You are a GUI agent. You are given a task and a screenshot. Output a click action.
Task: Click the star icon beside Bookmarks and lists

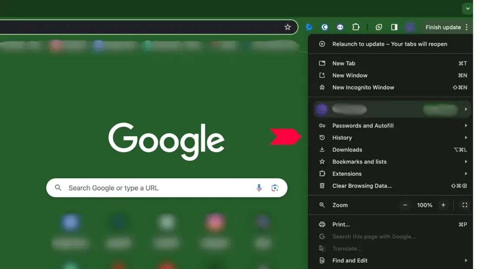pyautogui.click(x=322, y=161)
